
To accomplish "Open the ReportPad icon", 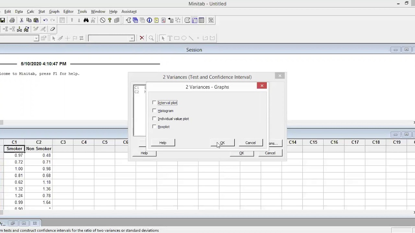I will coord(163,20).
